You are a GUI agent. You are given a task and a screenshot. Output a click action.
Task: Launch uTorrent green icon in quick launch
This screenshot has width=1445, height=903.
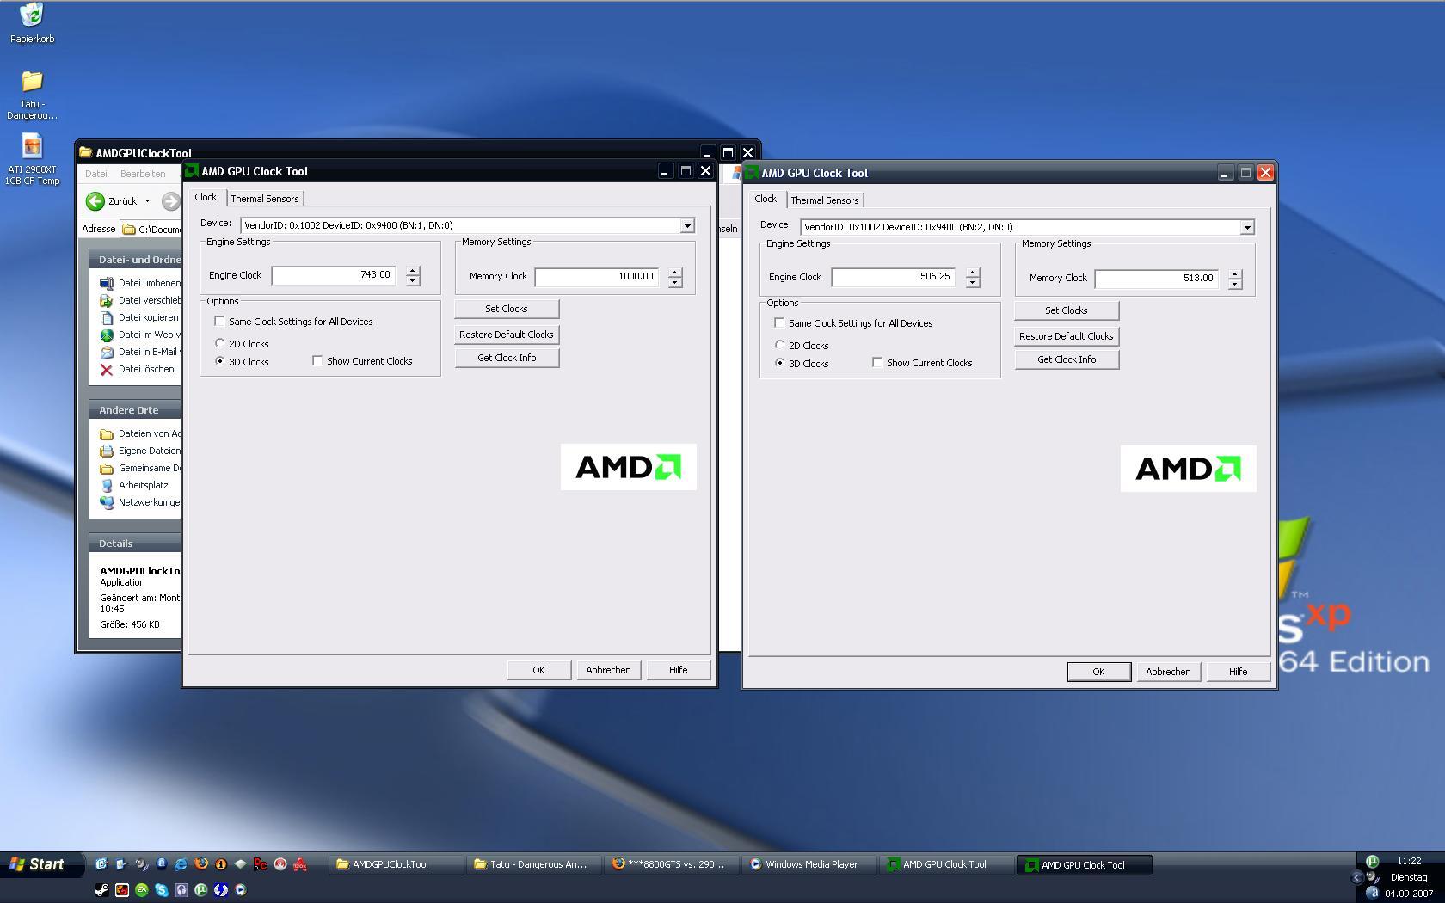pos(201,890)
